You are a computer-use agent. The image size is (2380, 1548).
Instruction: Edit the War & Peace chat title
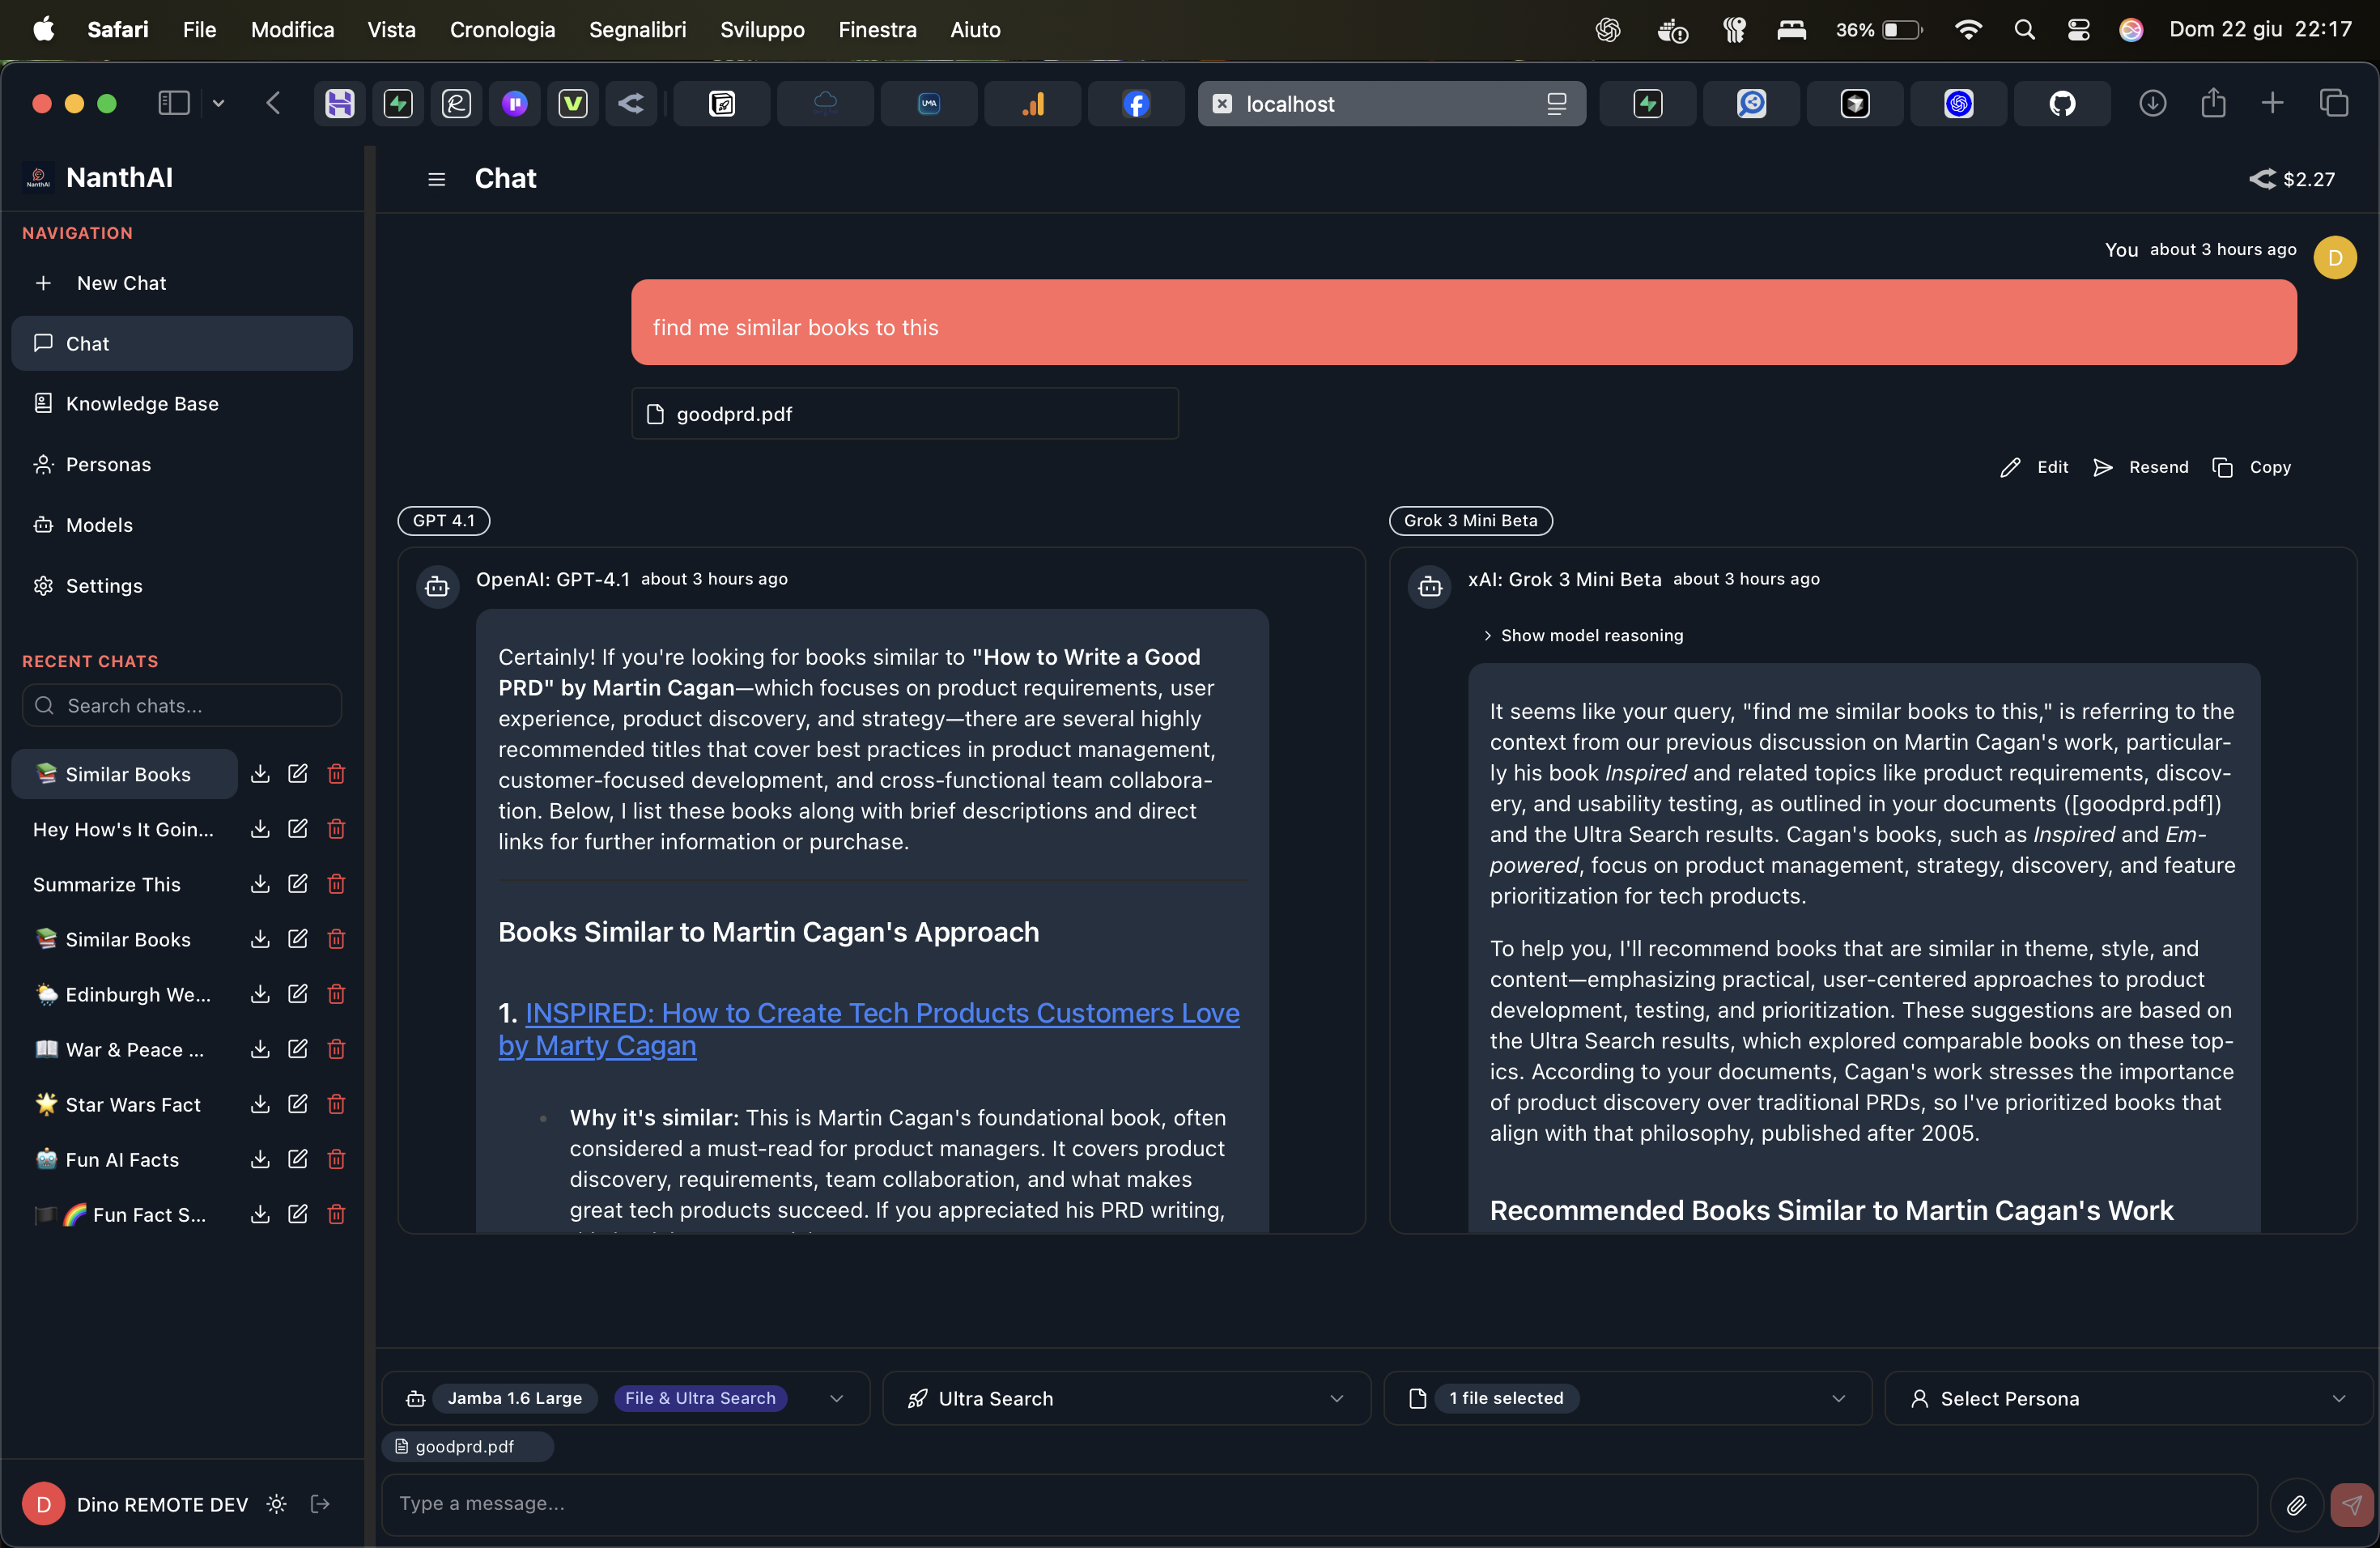pyautogui.click(x=298, y=1049)
